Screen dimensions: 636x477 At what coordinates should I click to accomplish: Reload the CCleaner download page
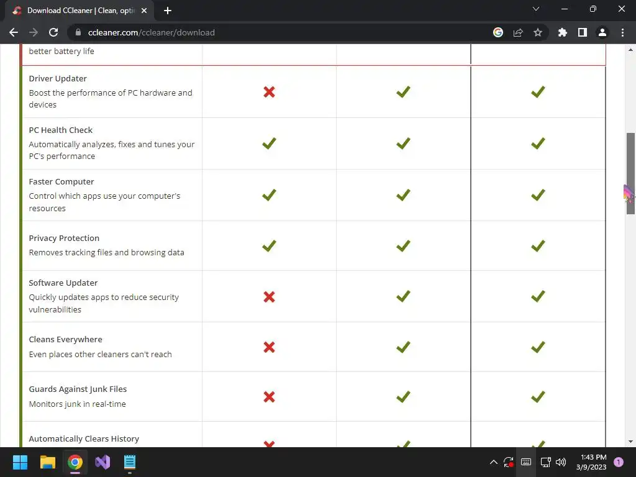53,32
